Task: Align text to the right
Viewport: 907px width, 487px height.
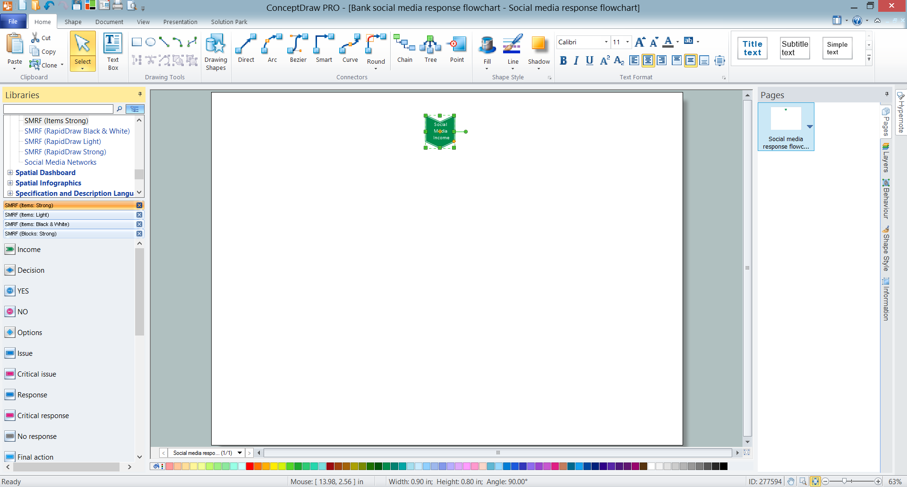Action: click(x=662, y=60)
